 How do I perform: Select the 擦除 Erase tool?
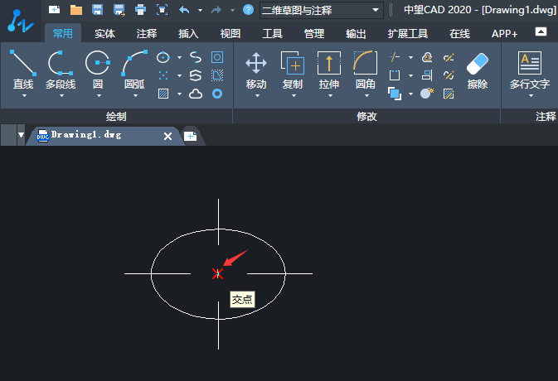pos(478,70)
